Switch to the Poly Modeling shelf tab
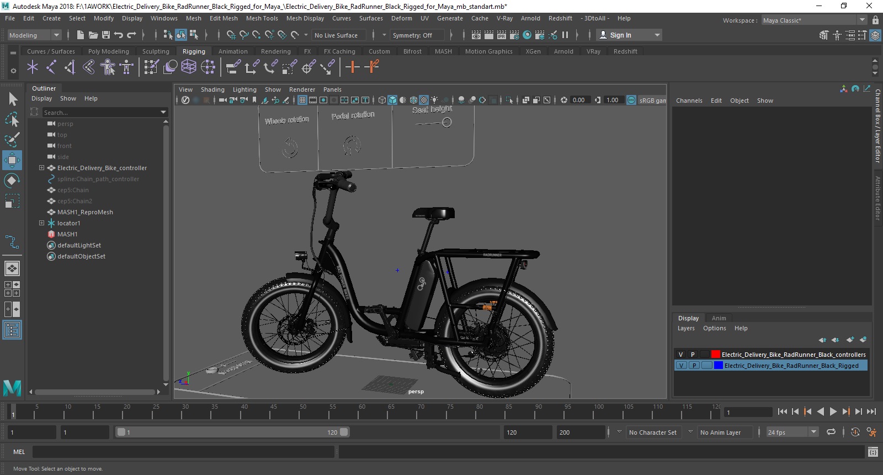 click(109, 51)
